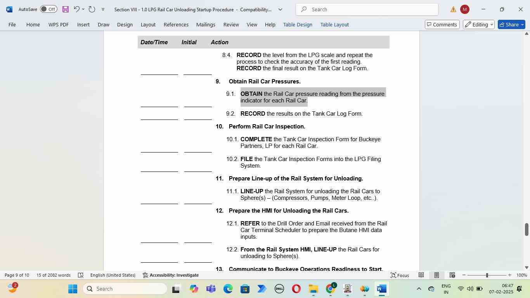The width and height of the screenshot is (530, 298).
Task: Open the Review tab
Action: tap(231, 24)
